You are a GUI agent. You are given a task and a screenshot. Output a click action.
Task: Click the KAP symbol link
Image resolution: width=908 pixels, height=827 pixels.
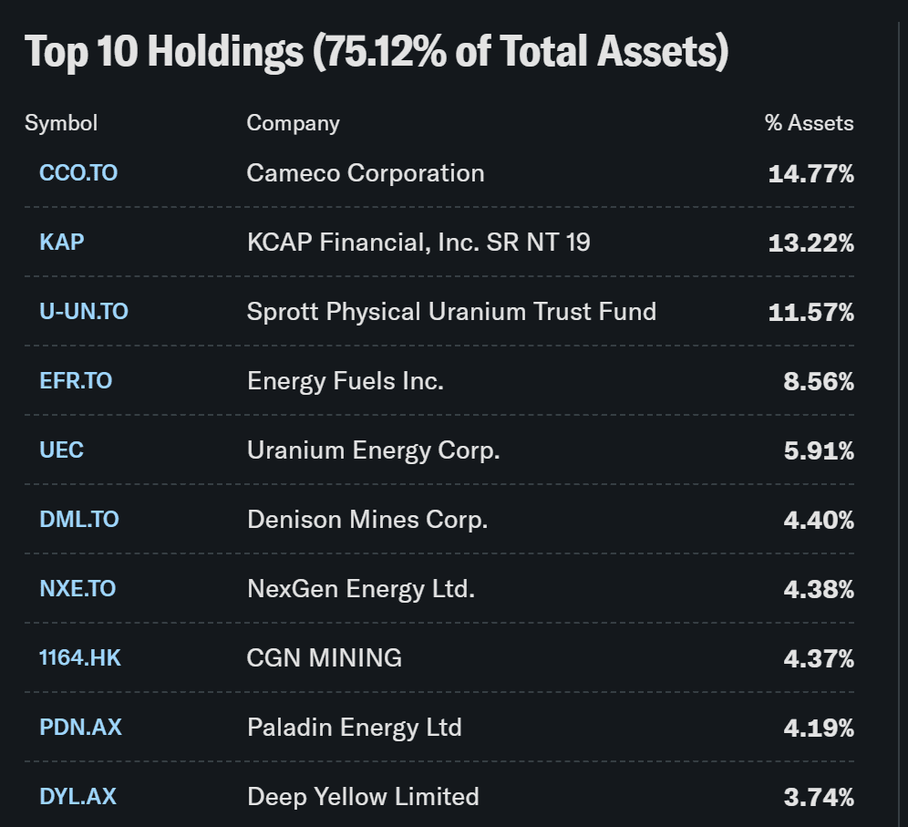61,243
